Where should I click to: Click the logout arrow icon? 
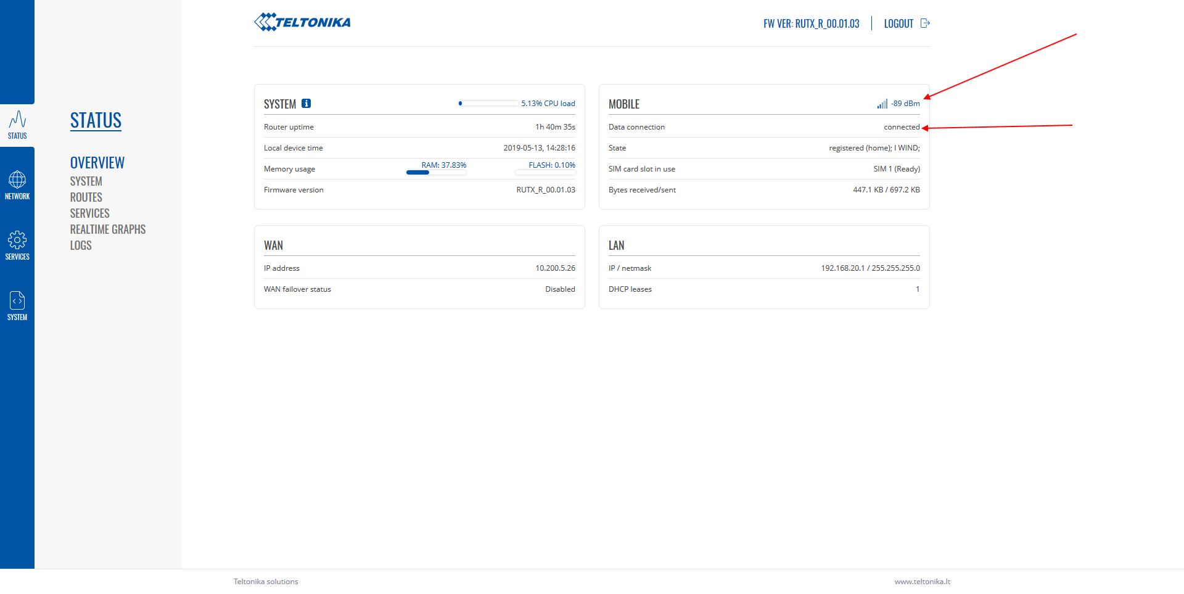[x=925, y=23]
